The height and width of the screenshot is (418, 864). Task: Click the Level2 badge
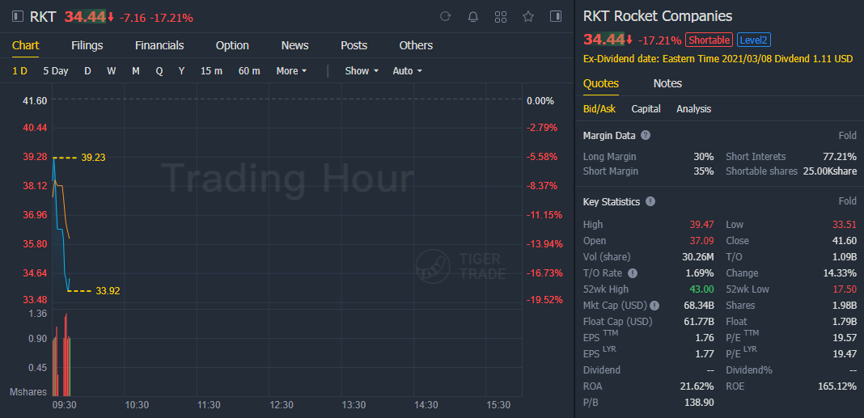(x=753, y=40)
